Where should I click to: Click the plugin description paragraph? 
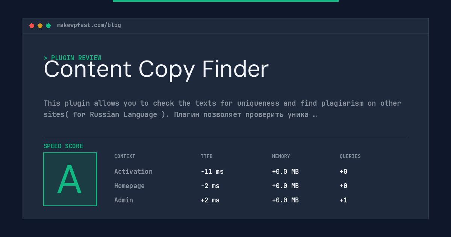[x=222, y=109]
